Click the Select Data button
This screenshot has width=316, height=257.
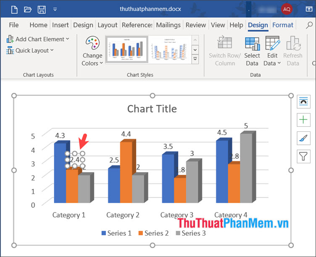pos(252,51)
